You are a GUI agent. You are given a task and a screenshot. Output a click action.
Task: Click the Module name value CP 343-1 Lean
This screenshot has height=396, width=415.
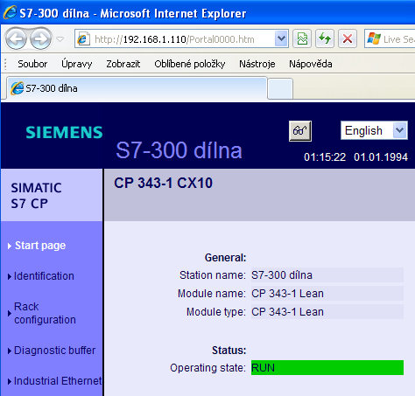pyautogui.click(x=327, y=294)
